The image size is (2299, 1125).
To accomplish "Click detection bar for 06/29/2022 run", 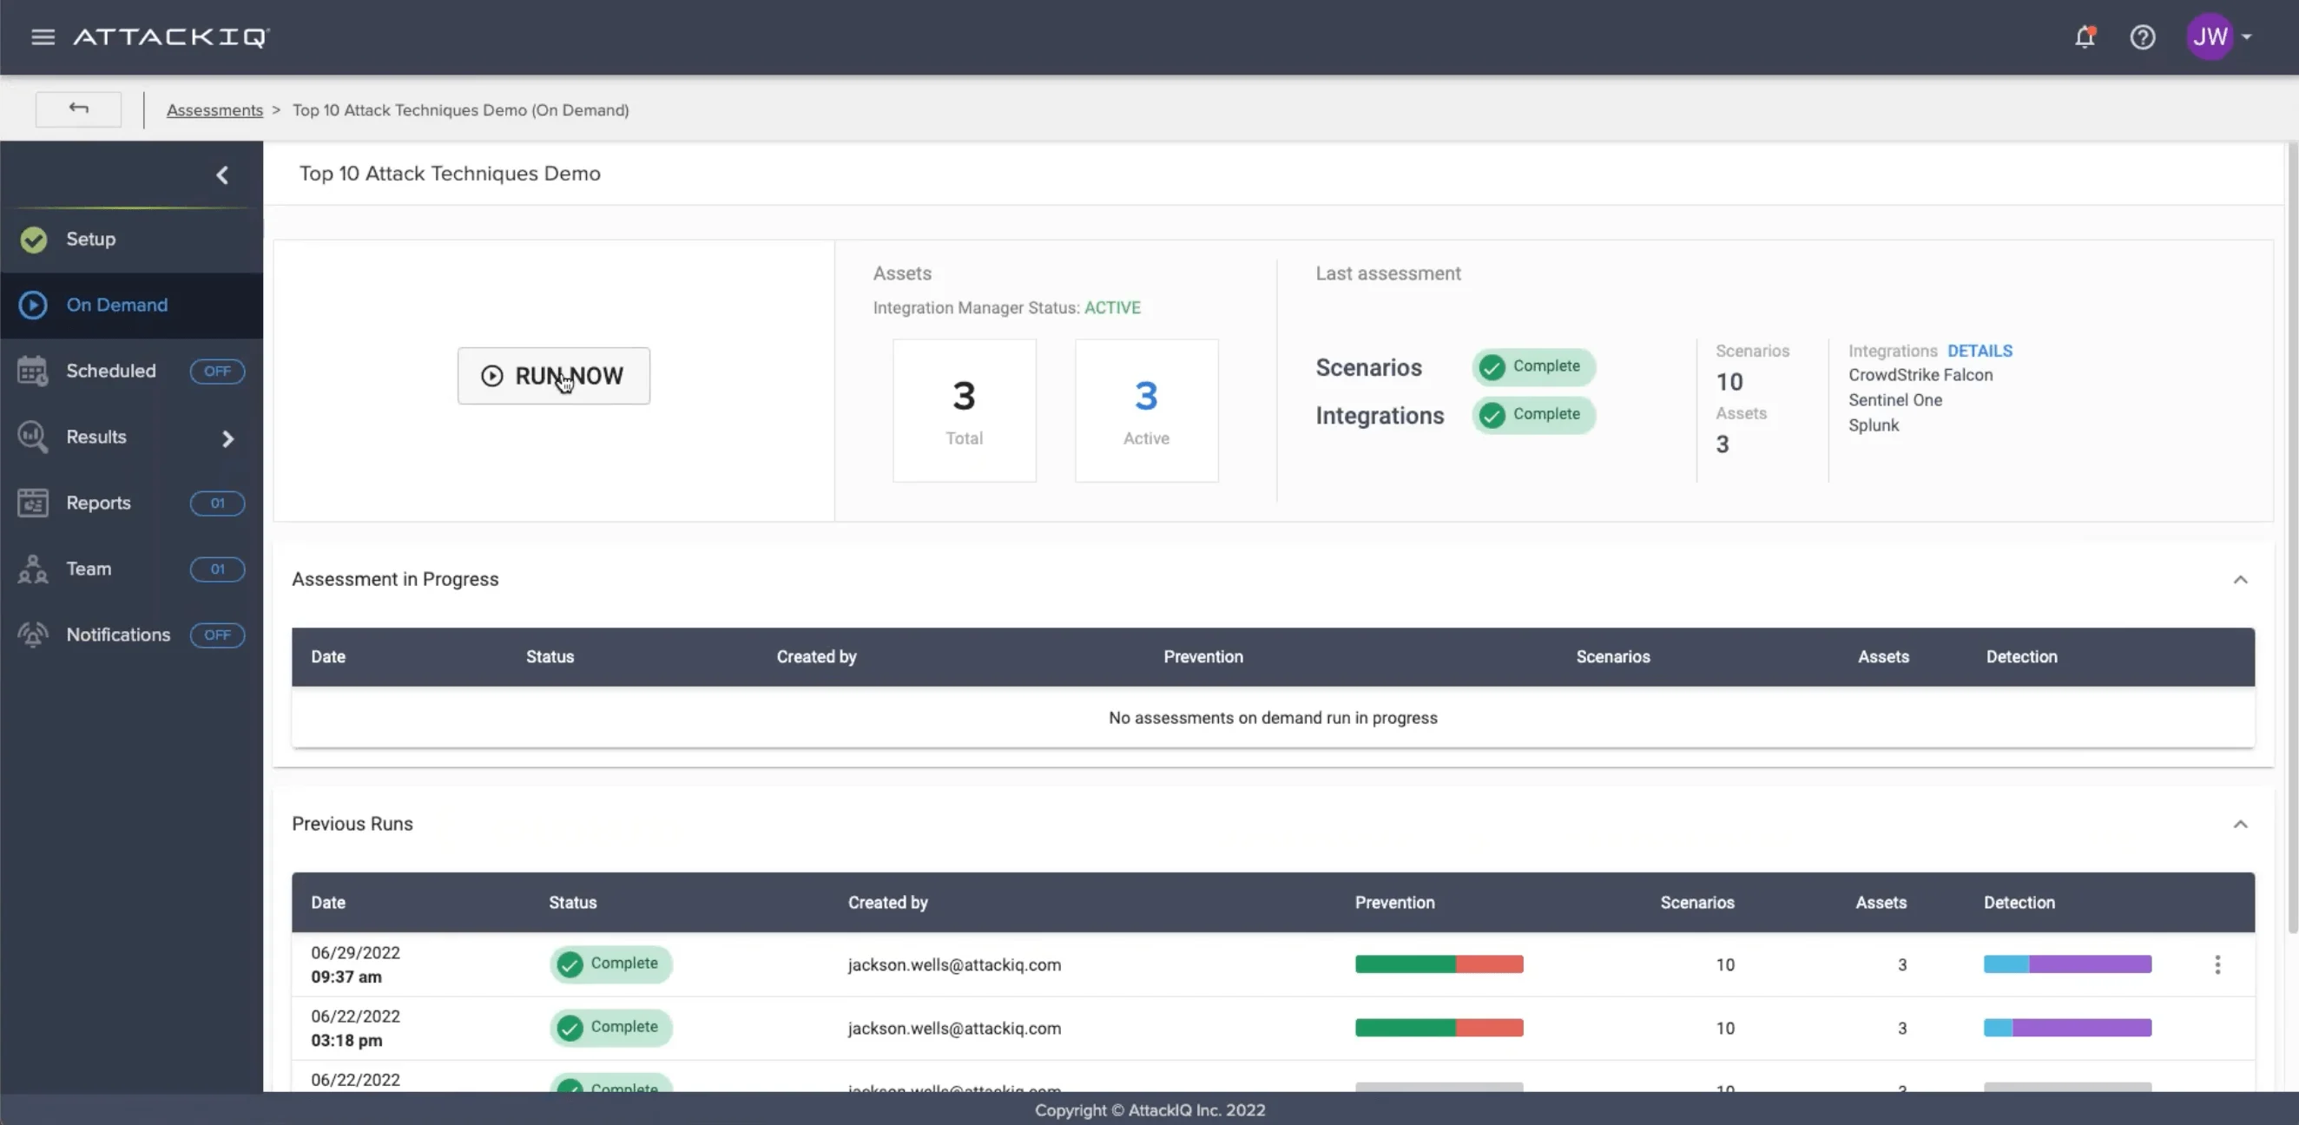I will [x=2067, y=964].
